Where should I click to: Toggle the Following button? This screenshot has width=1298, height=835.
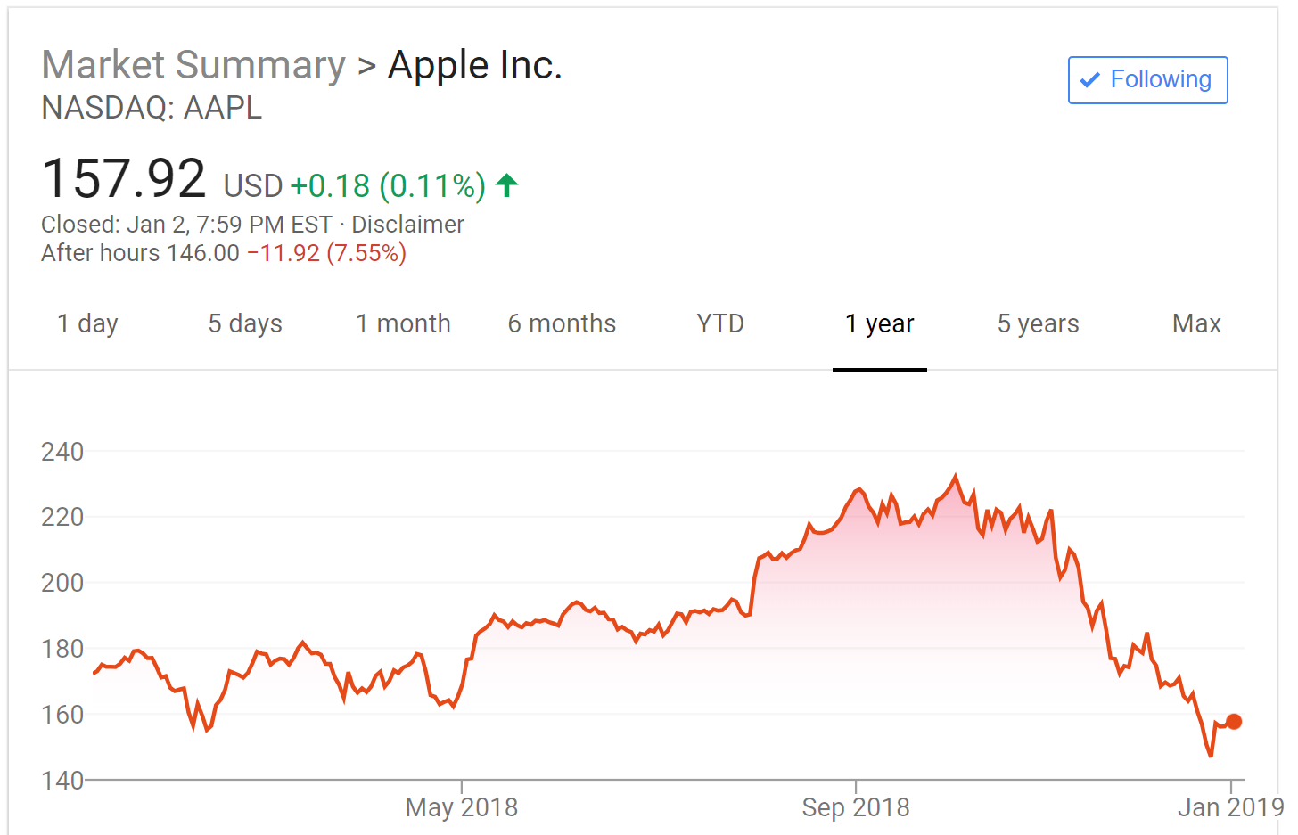point(1147,80)
